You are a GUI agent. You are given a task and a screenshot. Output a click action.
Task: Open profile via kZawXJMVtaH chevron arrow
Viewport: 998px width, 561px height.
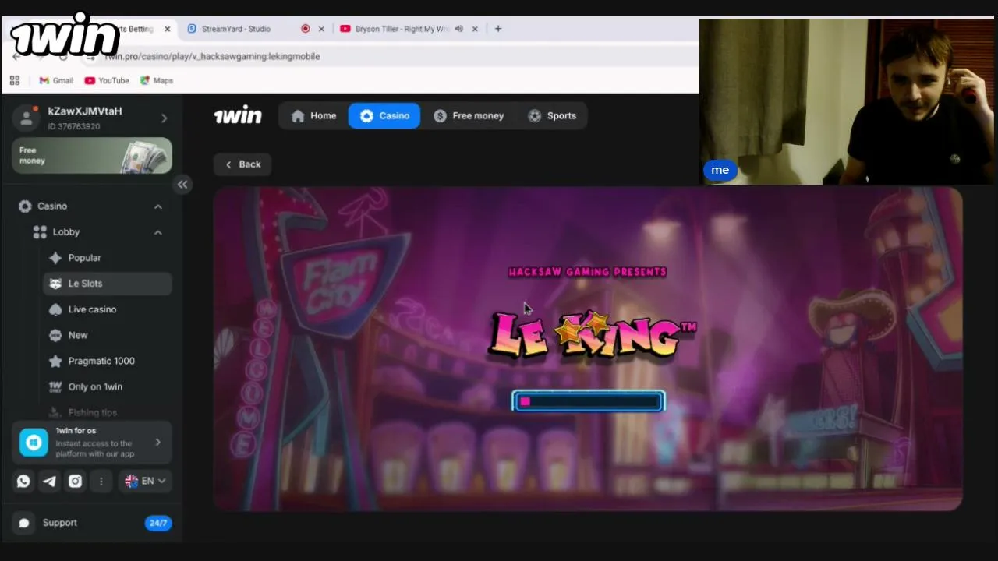(x=164, y=118)
